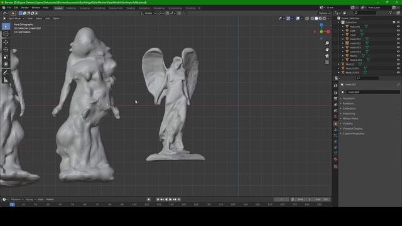This screenshot has width=402, height=226.
Task: Click the outliner search field
Action: coord(365,13)
